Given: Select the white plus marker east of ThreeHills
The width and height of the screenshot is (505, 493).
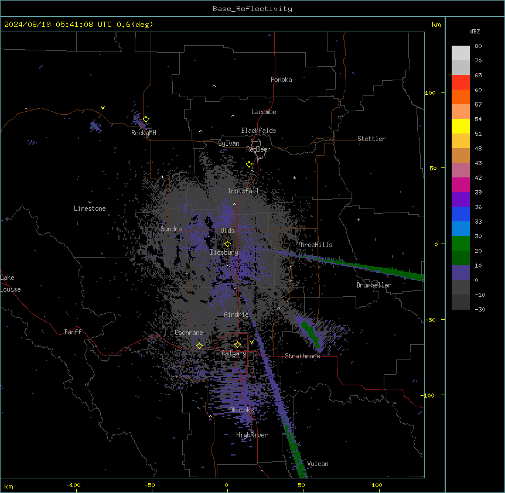Looking at the screenshot, I should coord(359,220).
